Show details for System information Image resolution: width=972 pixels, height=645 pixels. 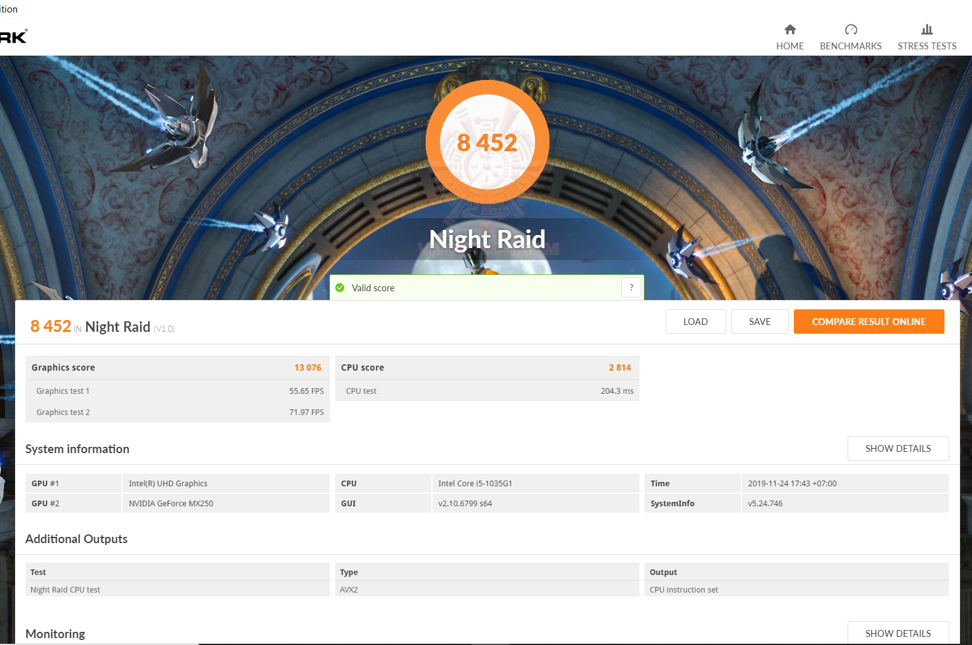898,449
